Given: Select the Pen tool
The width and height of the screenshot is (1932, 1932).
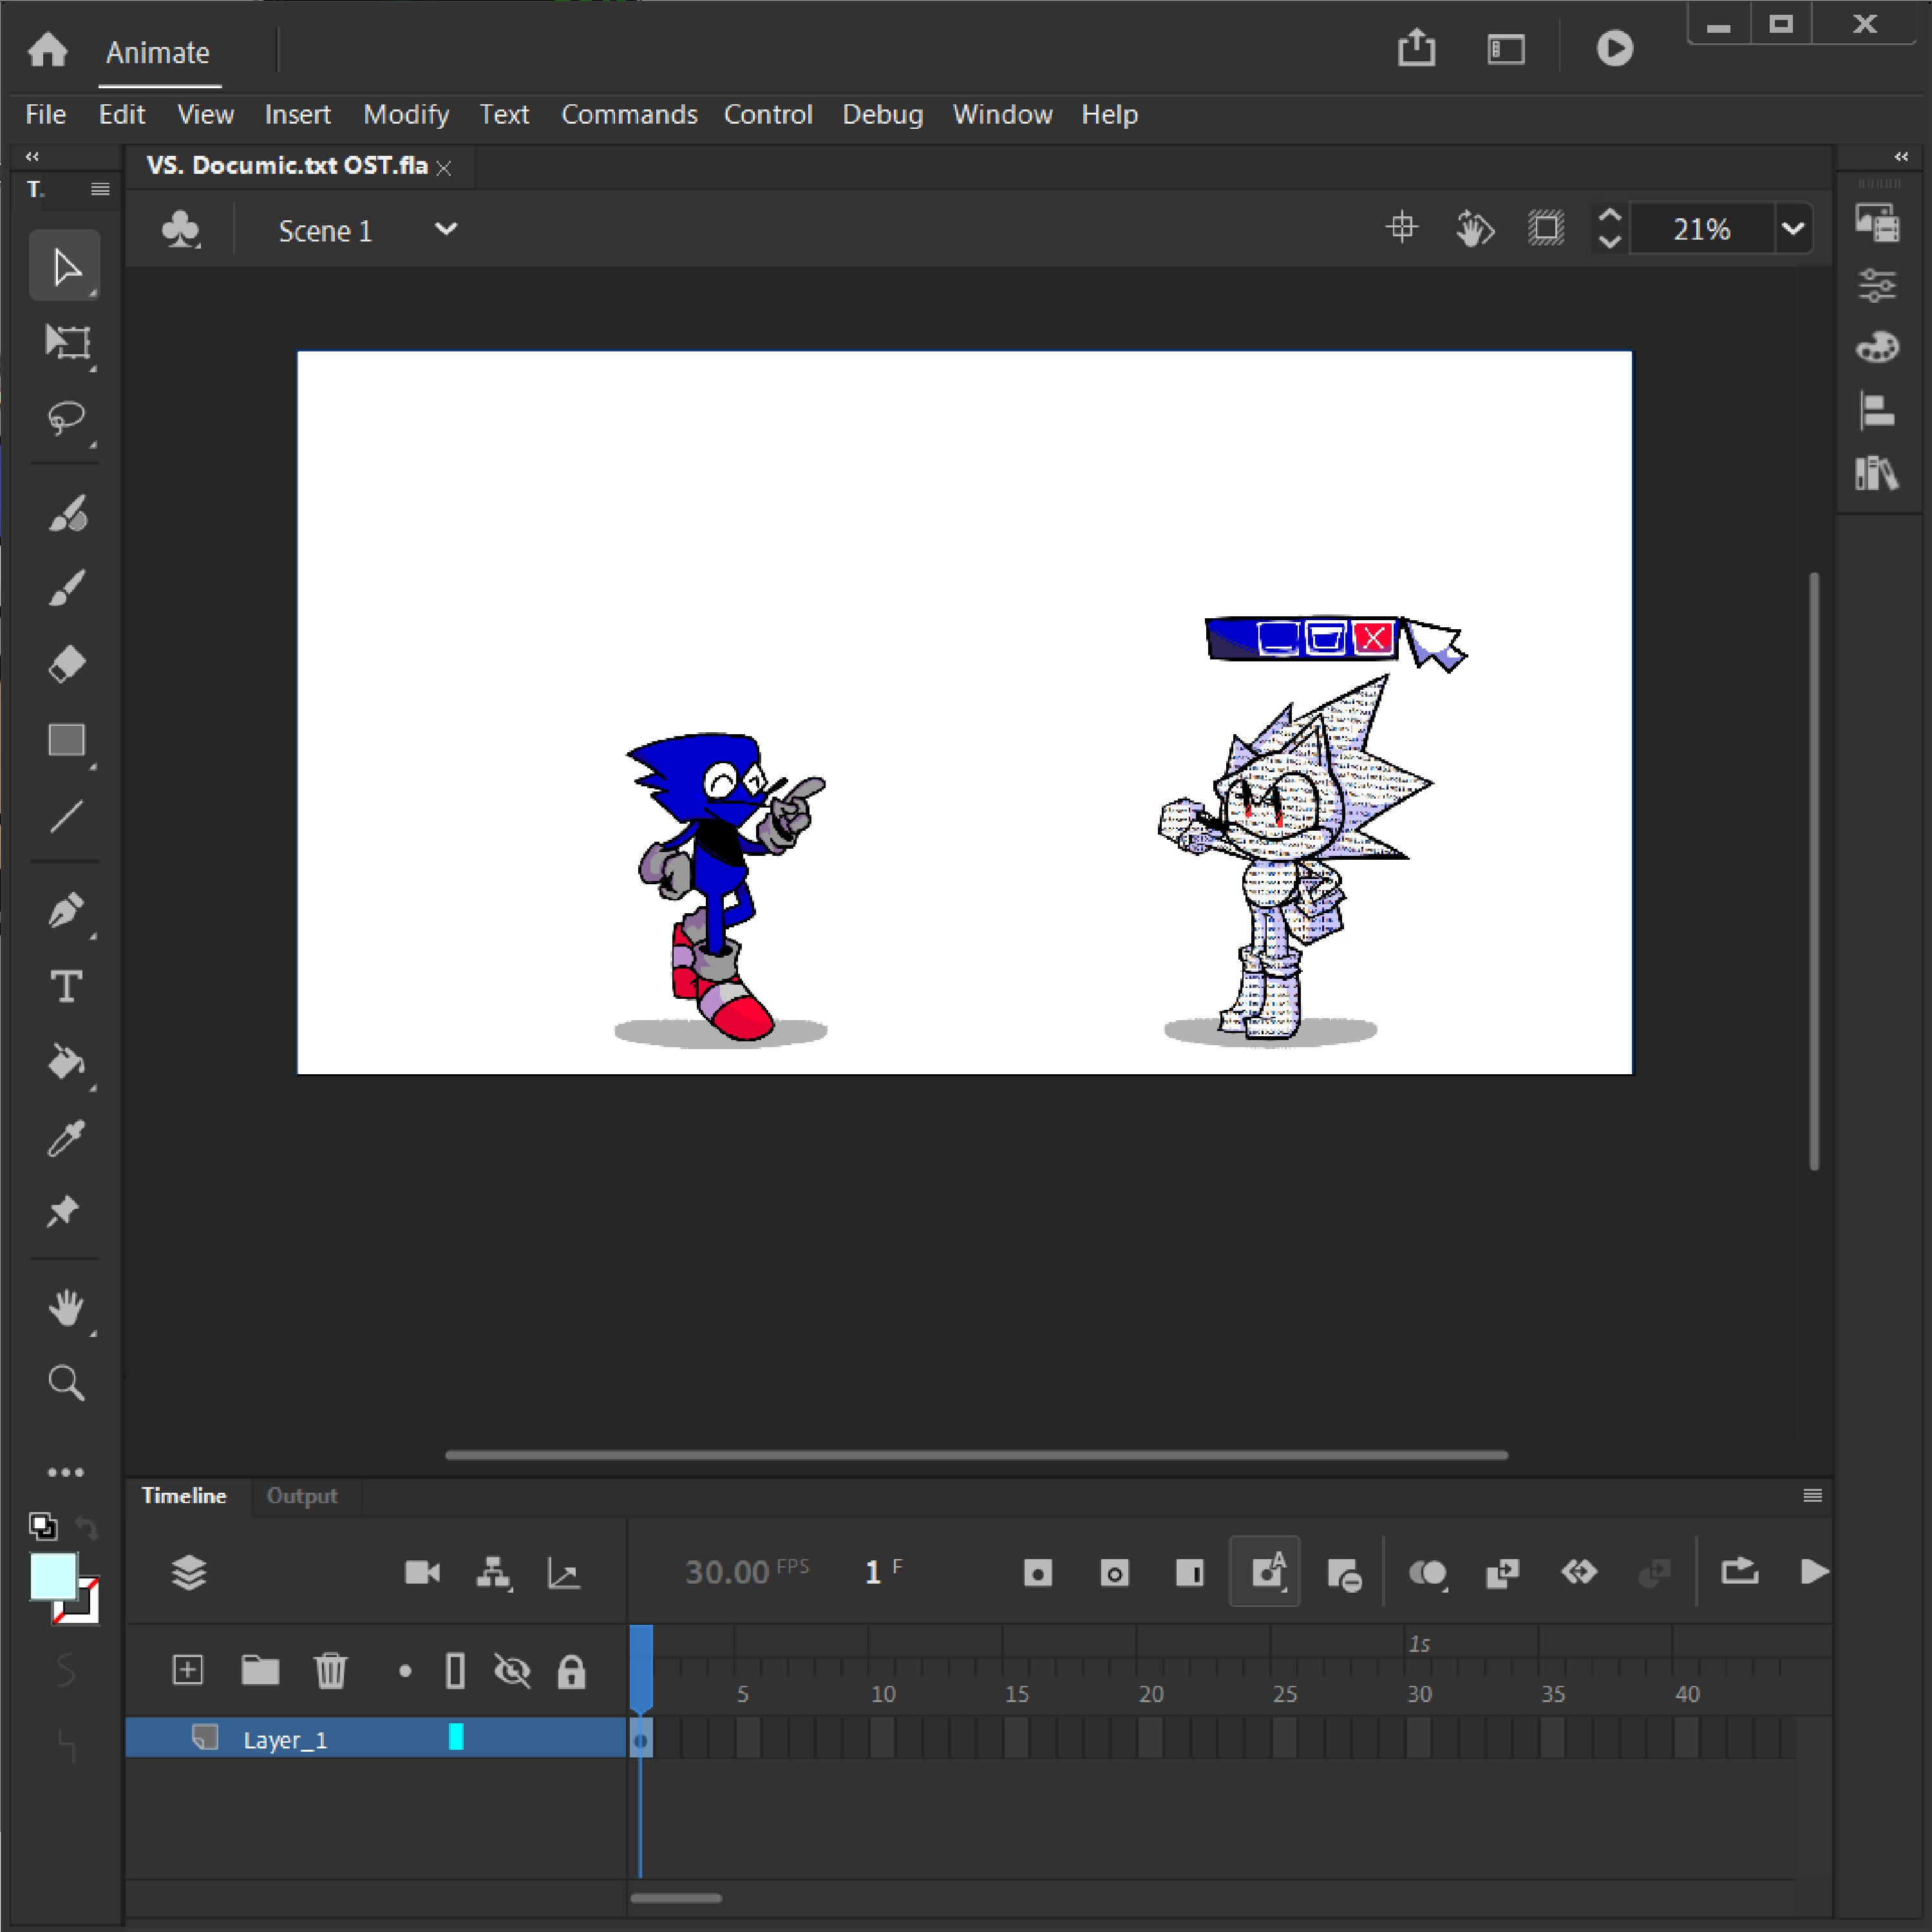Looking at the screenshot, I should 66,911.
